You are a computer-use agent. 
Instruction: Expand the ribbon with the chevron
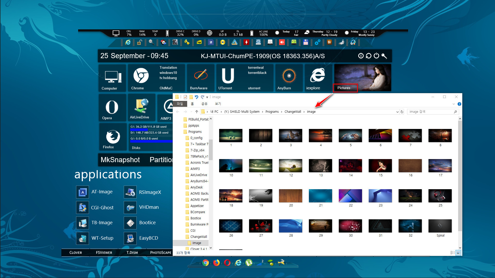click(x=454, y=104)
